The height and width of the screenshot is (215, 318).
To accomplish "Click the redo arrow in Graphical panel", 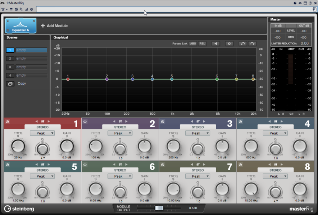I will coord(252,44).
